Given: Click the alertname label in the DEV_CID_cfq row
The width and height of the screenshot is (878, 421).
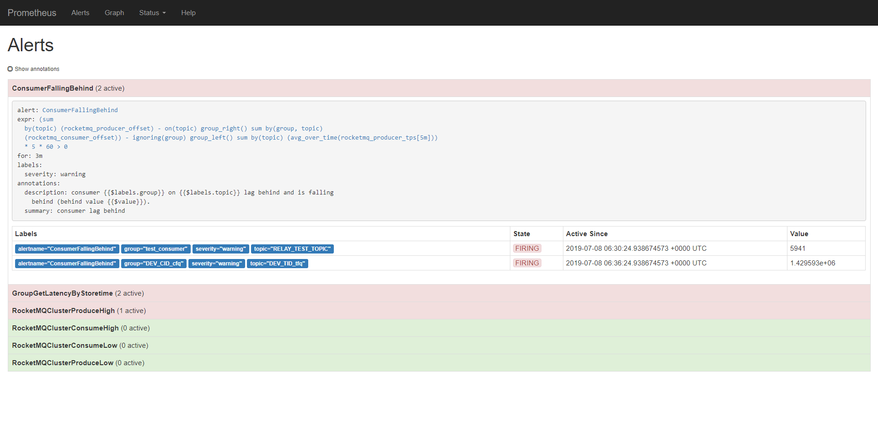Looking at the screenshot, I should pos(67,264).
